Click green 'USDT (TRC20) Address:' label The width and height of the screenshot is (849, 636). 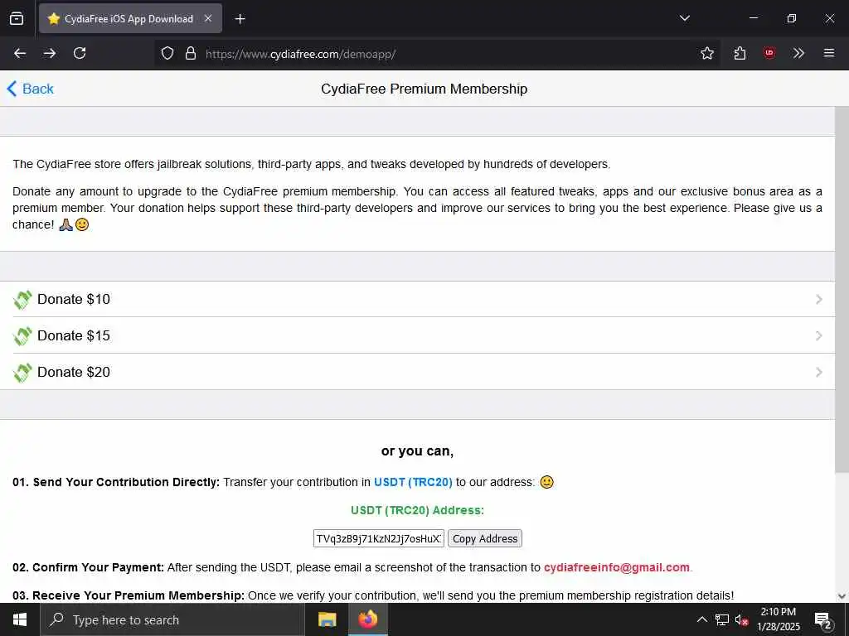point(418,510)
